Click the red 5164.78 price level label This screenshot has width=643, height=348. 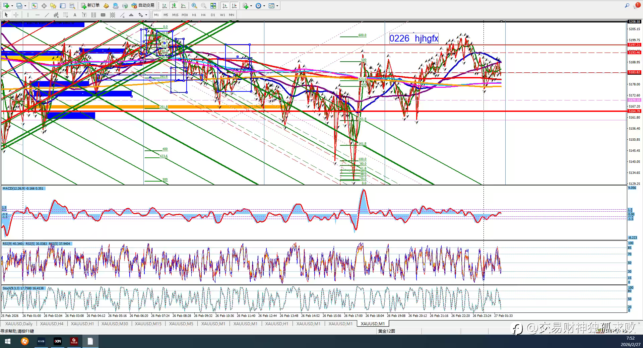(x=634, y=111)
